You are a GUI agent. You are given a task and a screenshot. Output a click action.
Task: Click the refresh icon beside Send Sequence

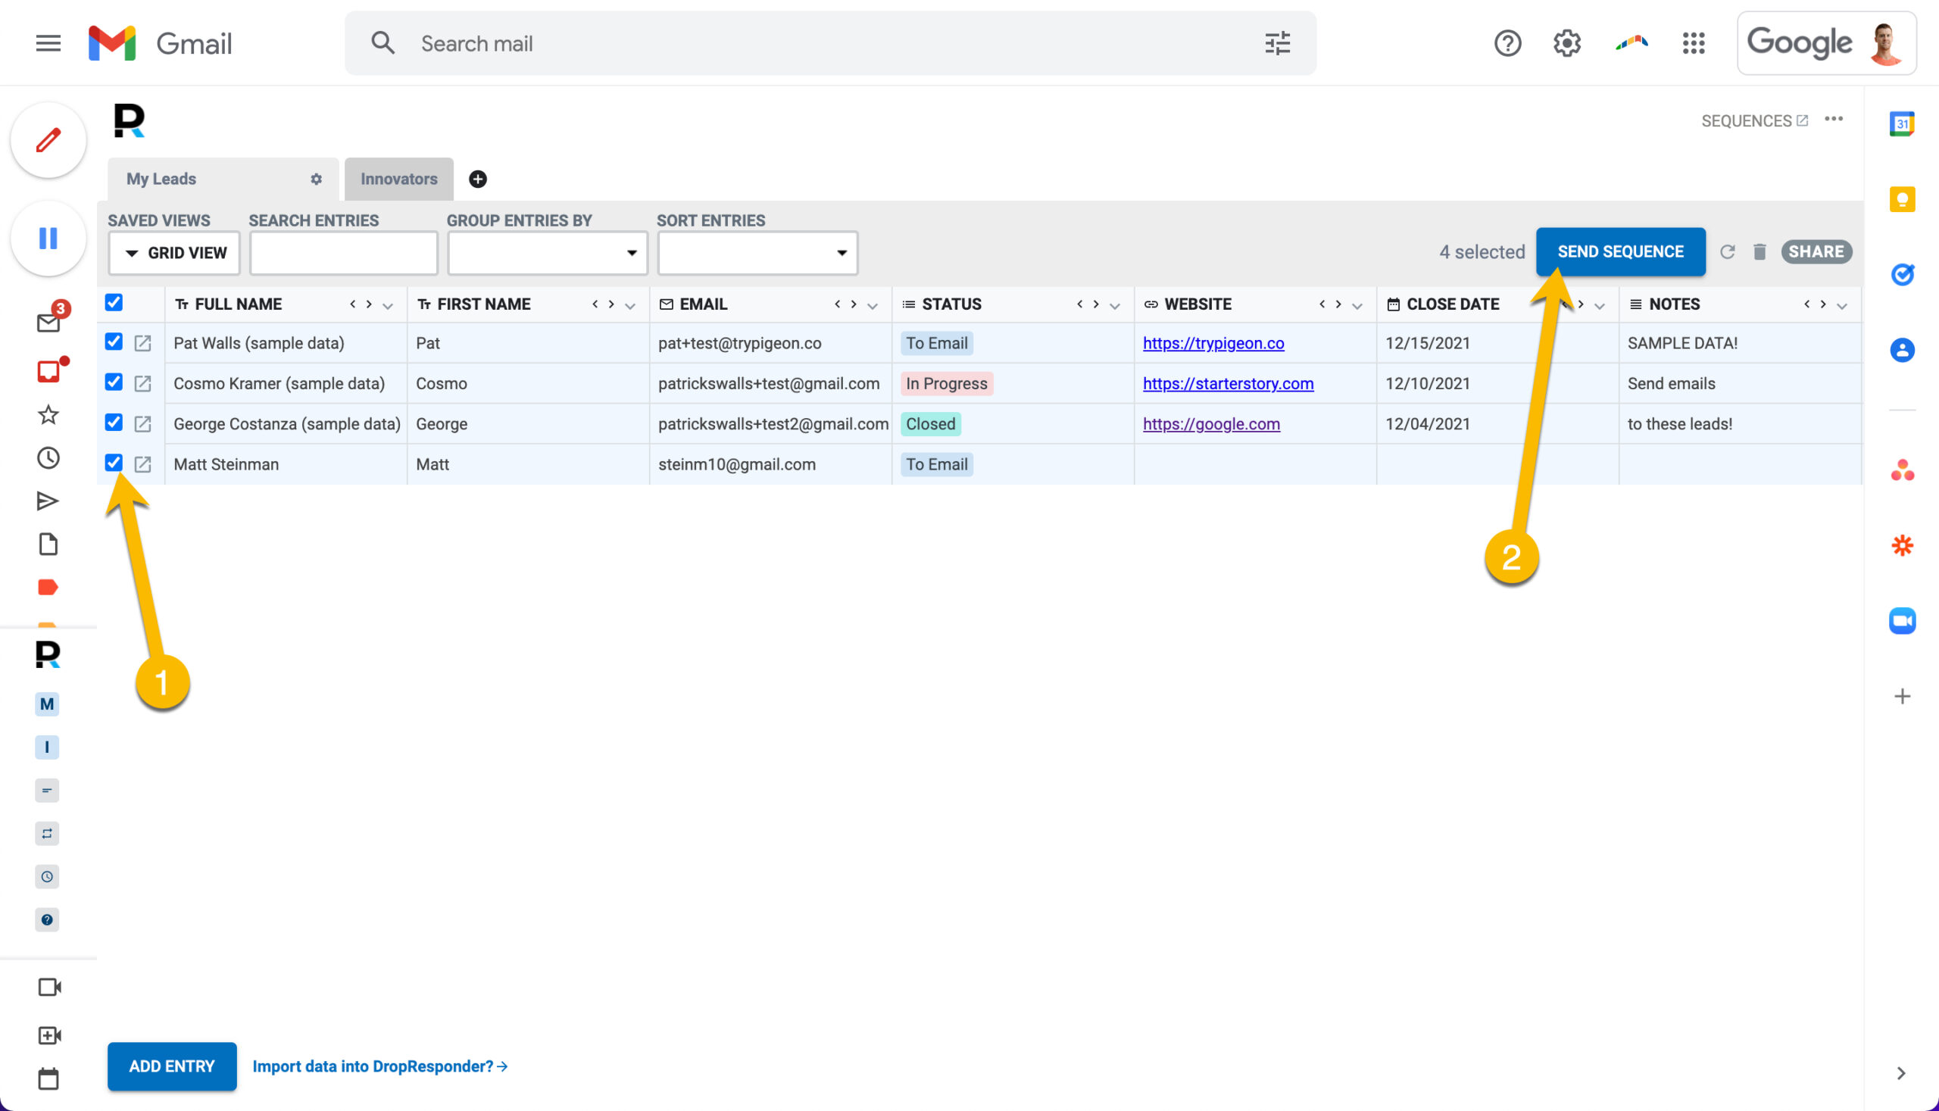(1727, 251)
